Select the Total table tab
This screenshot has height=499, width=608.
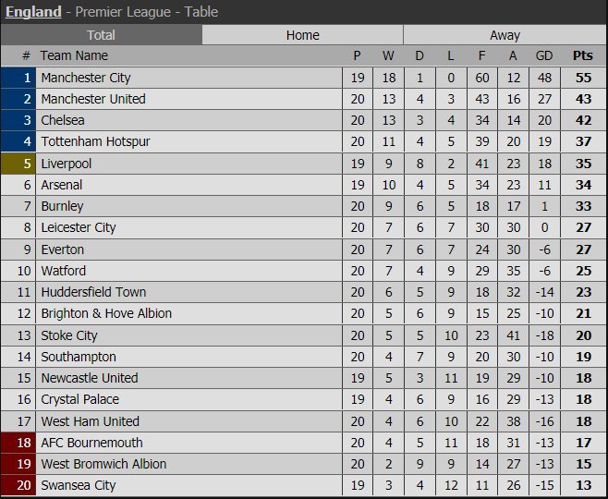[101, 35]
